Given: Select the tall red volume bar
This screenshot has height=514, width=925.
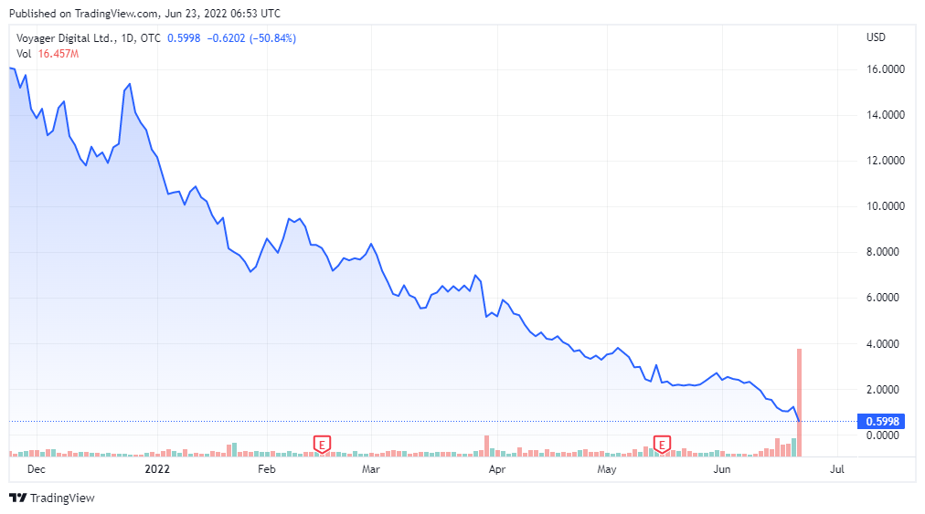Looking at the screenshot, I should pos(800,403).
